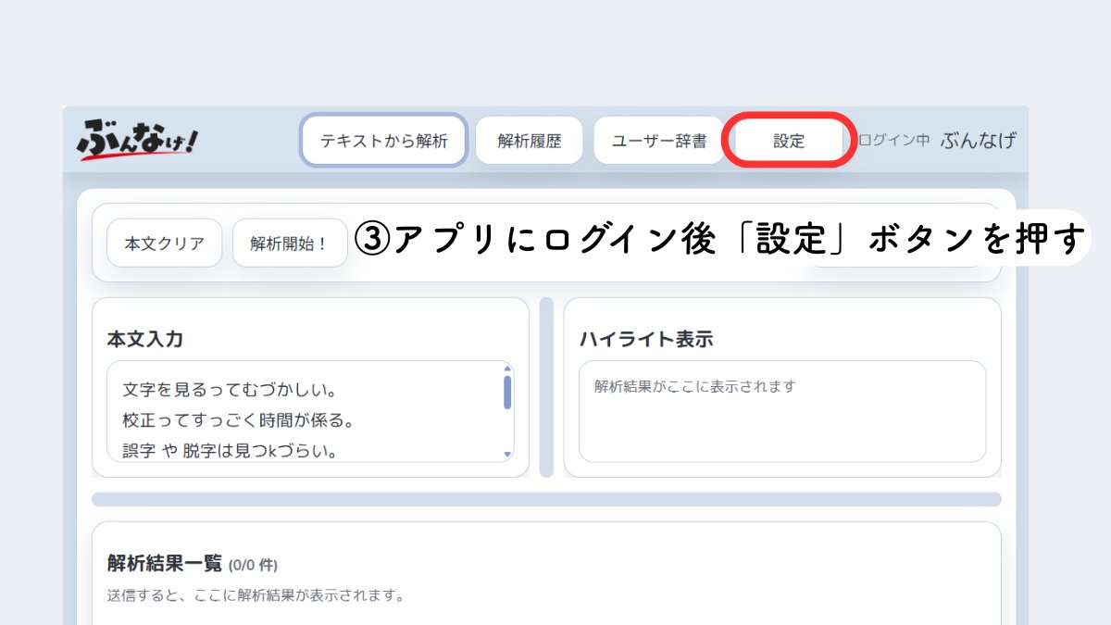Screen dimensions: 1111x625
Task: Open the 設定 tab
Action: point(789,142)
